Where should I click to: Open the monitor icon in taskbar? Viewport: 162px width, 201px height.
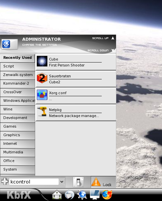click(x=94, y=195)
